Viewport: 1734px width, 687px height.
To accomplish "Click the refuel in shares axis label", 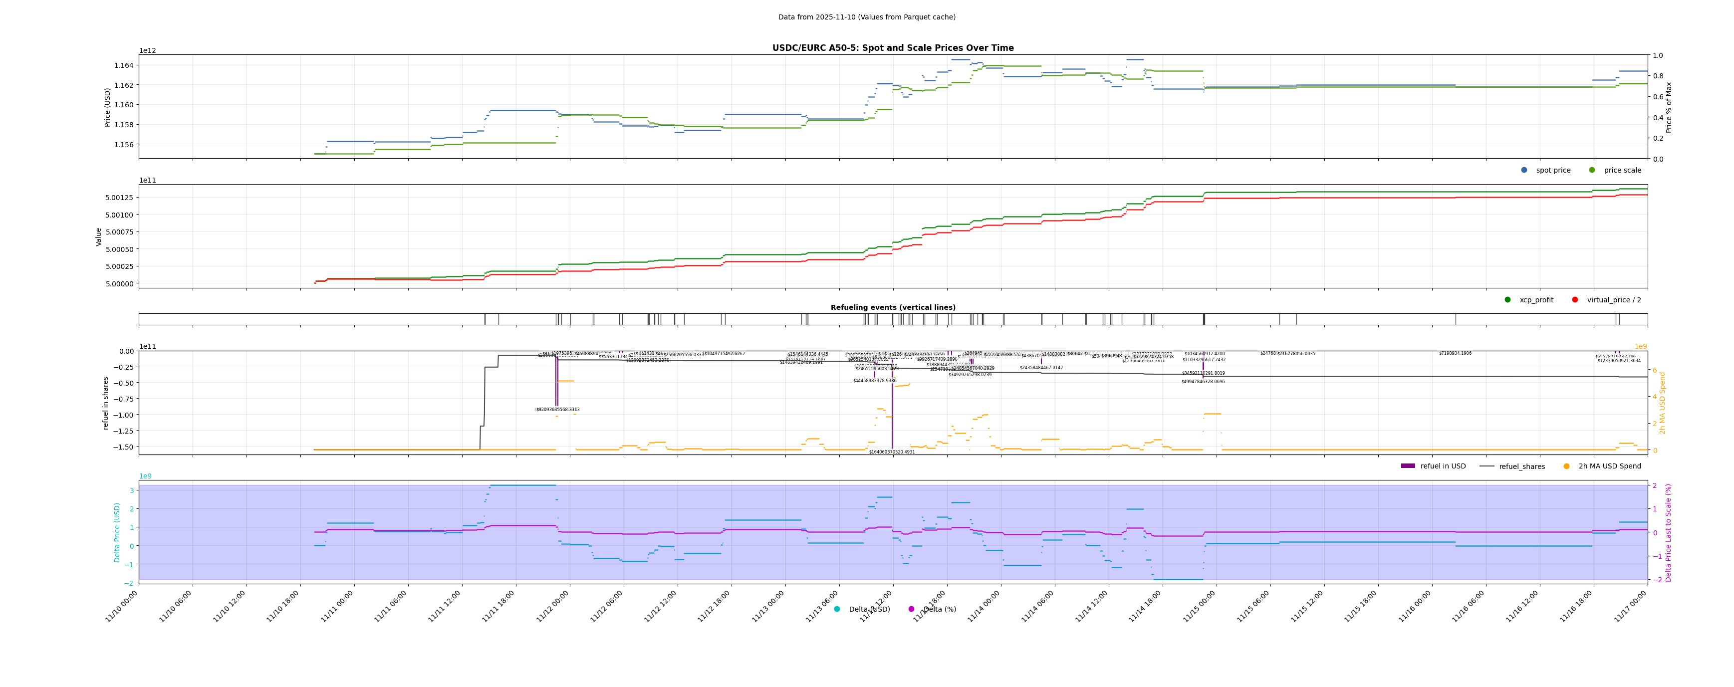I will click(106, 403).
